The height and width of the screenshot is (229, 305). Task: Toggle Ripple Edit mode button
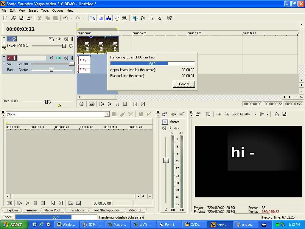click(x=108, y=18)
